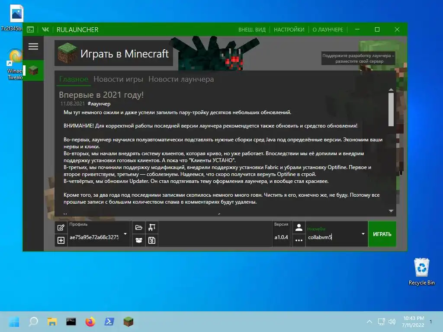Expand the profile dropdown arrow
This screenshot has height=332, width=443.
(125, 234)
